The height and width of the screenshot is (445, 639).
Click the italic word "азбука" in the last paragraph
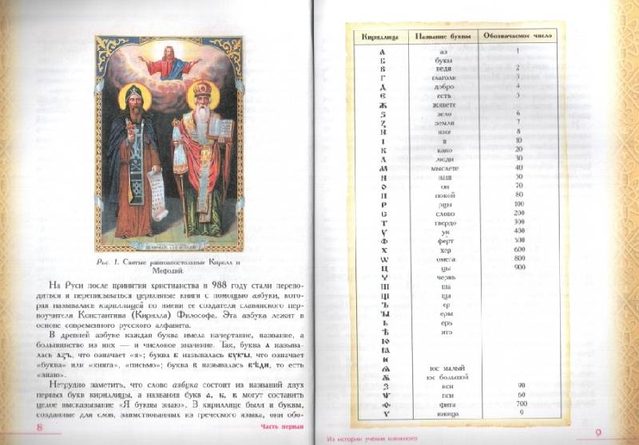click(185, 384)
